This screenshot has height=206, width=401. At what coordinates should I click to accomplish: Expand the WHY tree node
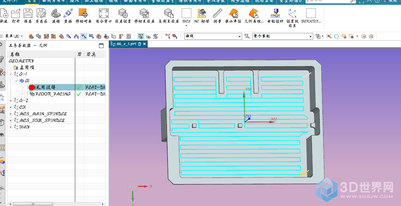[11, 127]
